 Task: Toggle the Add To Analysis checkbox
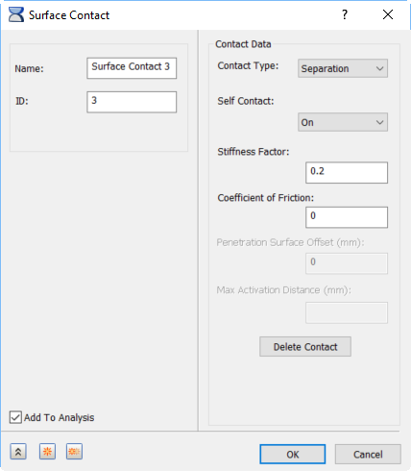pyautogui.click(x=15, y=417)
